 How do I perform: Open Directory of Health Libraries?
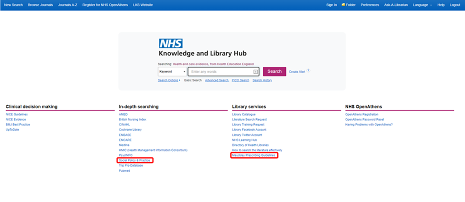point(250,145)
